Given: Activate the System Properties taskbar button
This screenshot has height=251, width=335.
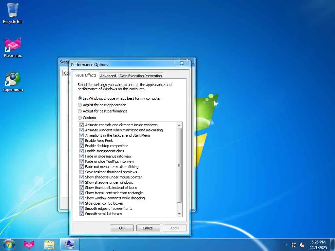Looking at the screenshot, I should 70,244.
